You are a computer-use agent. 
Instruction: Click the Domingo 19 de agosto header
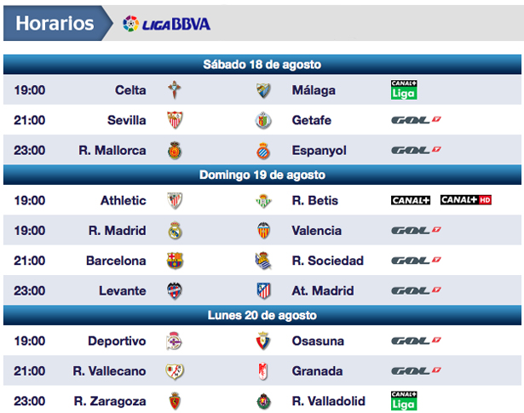click(x=262, y=175)
